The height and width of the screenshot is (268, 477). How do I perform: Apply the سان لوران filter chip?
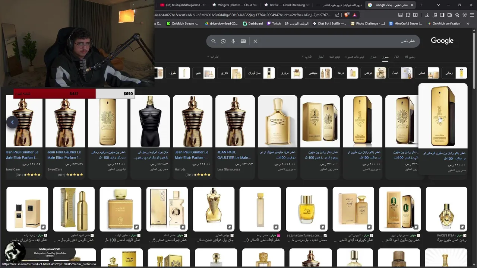(260, 73)
